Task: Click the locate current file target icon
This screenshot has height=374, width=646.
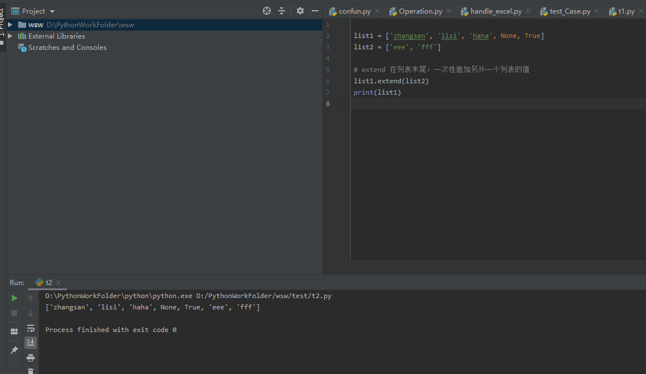Action: pyautogui.click(x=267, y=11)
